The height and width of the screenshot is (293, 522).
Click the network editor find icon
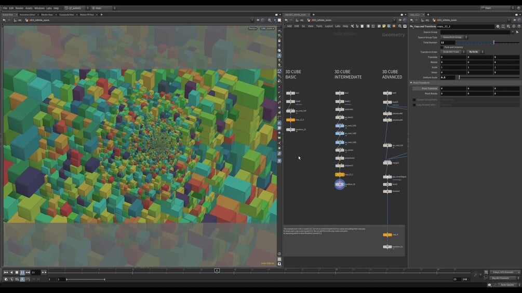pyautogui.click(x=400, y=26)
